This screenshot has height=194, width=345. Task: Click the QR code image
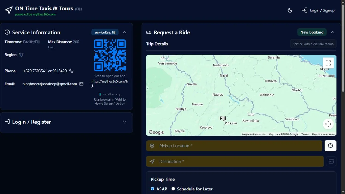pyautogui.click(x=110, y=55)
